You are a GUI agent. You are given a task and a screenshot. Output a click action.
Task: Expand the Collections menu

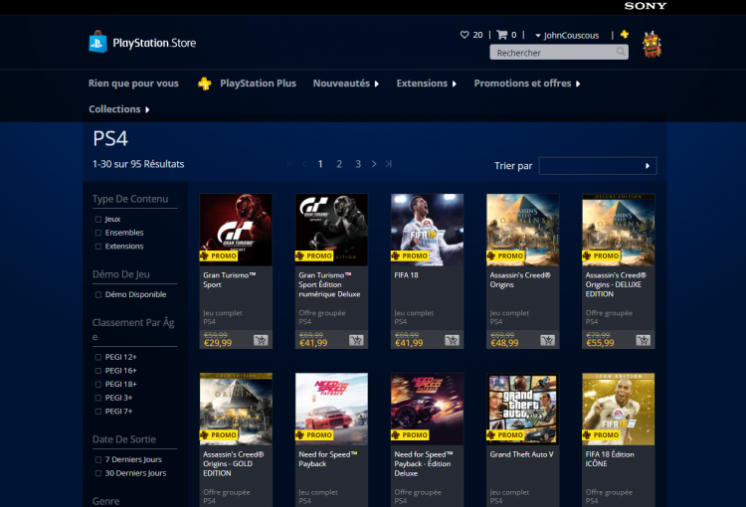119,109
